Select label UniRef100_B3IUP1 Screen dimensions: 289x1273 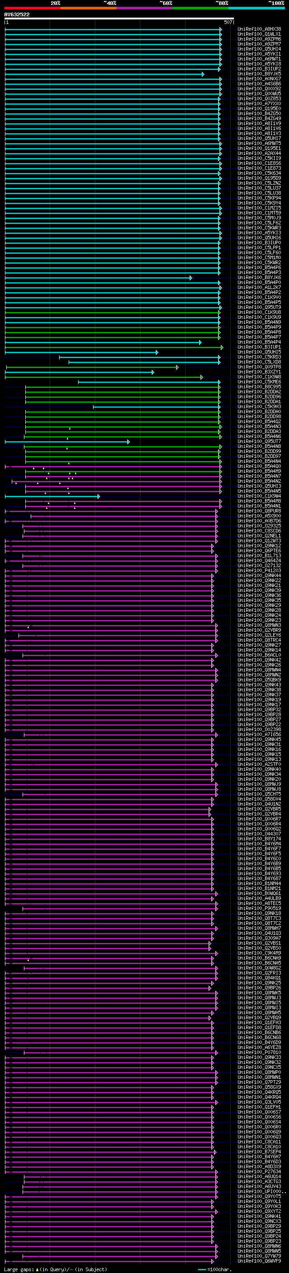point(259,347)
